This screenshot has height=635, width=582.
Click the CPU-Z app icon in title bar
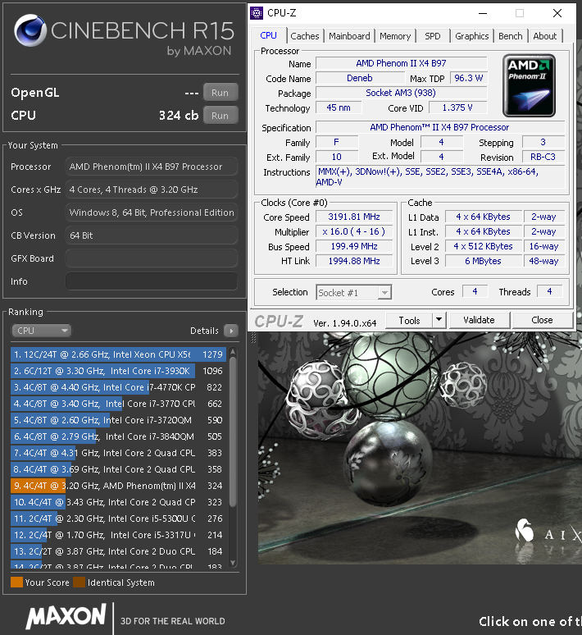[x=257, y=13]
